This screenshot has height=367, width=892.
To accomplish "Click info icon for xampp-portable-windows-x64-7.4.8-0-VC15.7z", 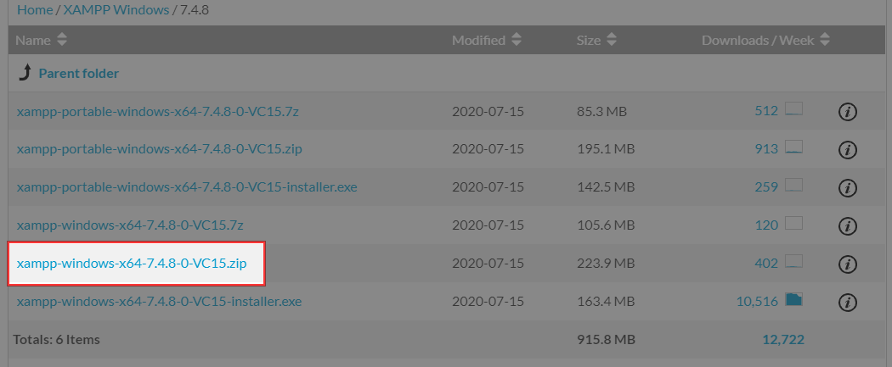I will (847, 112).
